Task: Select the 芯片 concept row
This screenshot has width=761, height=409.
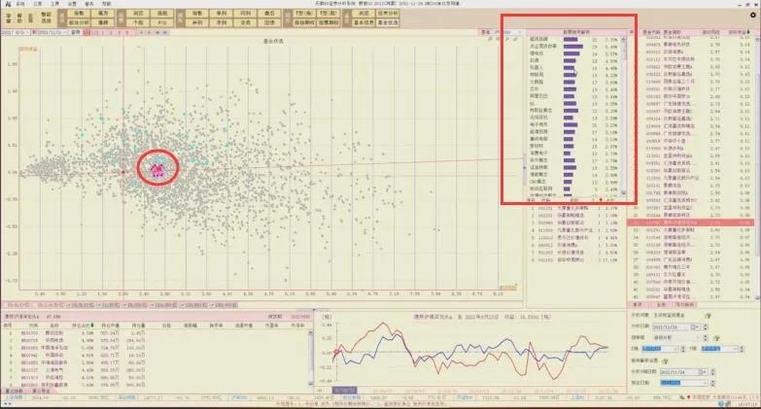Action: point(575,89)
